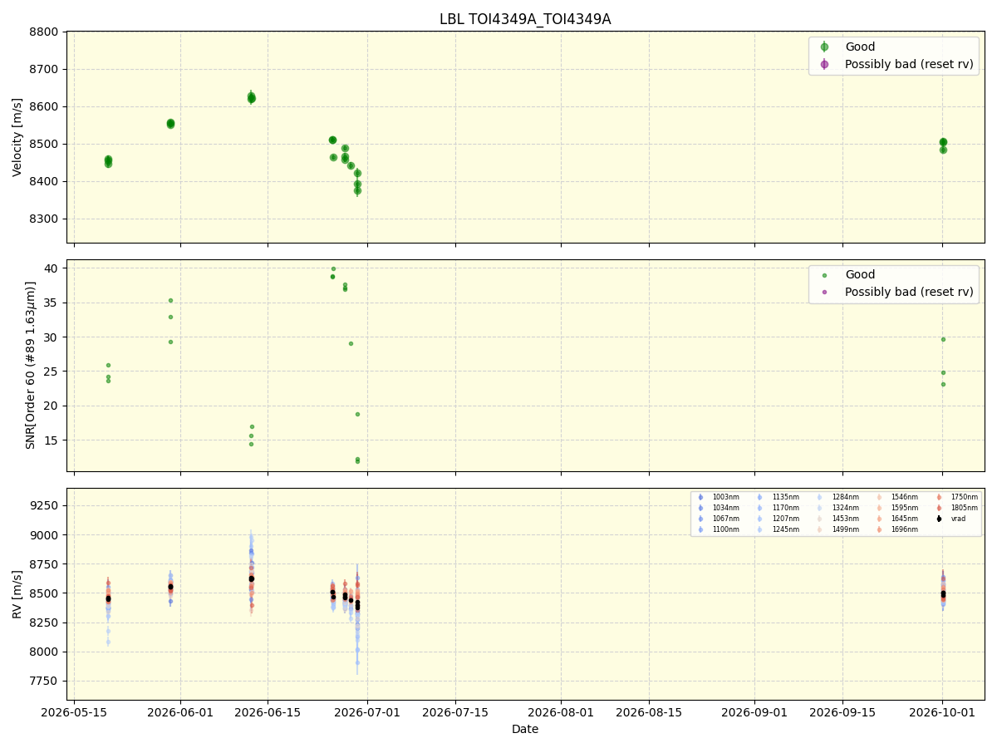Select the 1805nm legend entry
The width and height of the screenshot is (997, 748).
[x=958, y=508]
